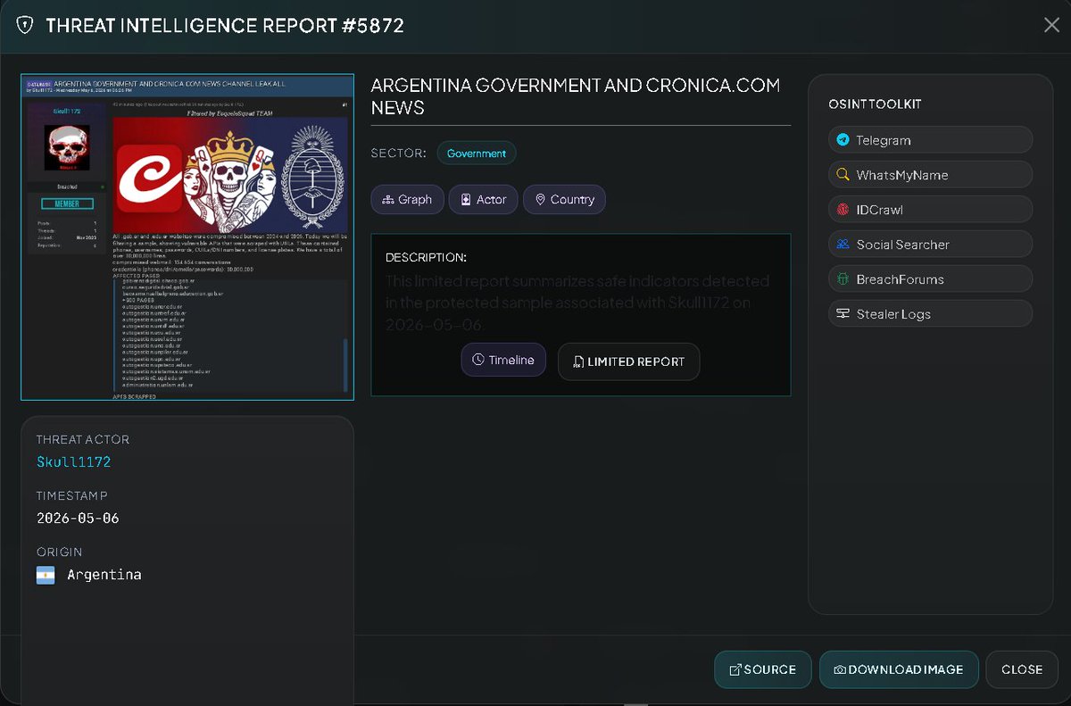Open the Social Searcher tool
1071x706 pixels.
click(930, 245)
